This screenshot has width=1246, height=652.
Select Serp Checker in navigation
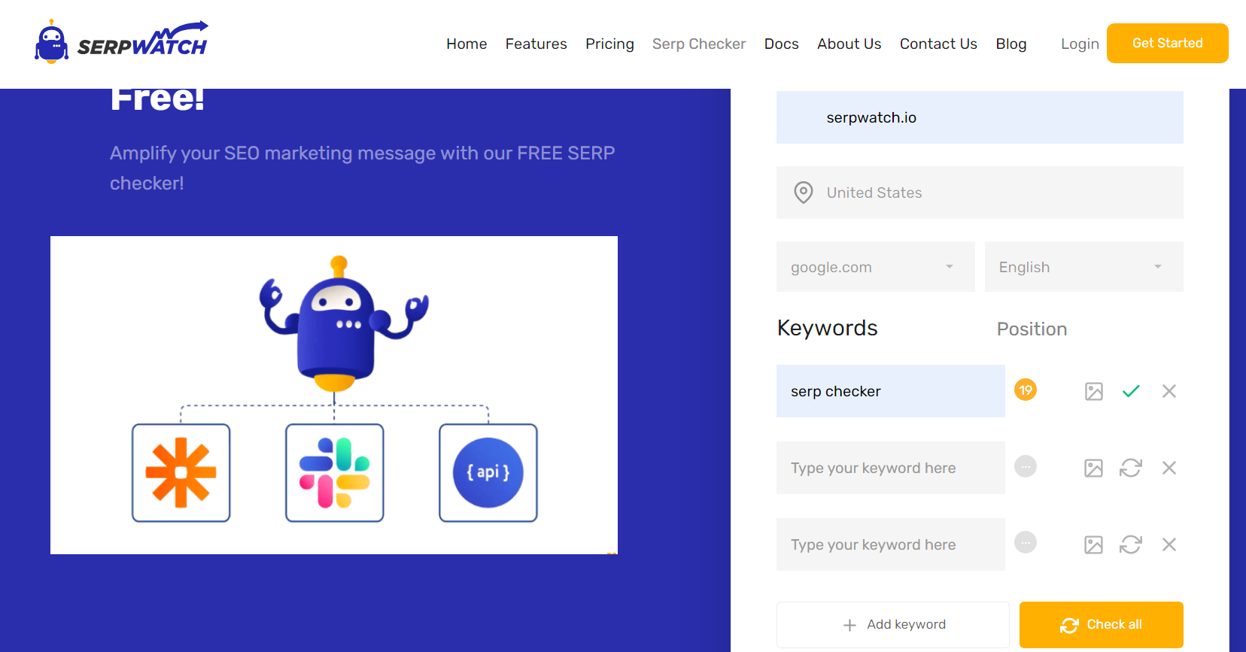[699, 44]
